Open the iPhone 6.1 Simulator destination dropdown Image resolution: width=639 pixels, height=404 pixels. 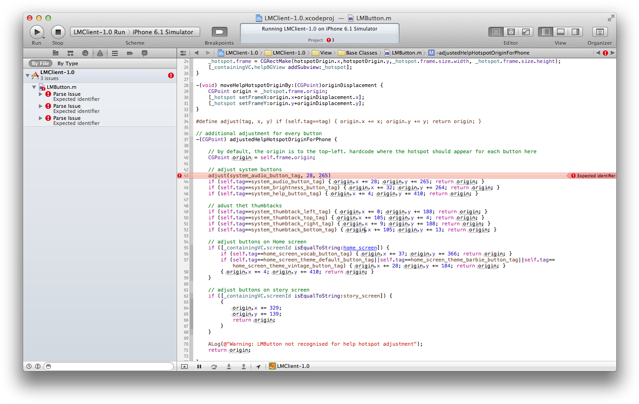tap(163, 32)
